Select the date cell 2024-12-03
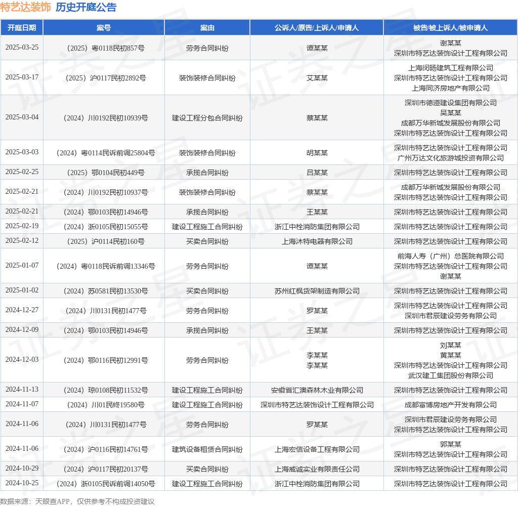Viewport: 518px width, 506px height. pos(22,360)
